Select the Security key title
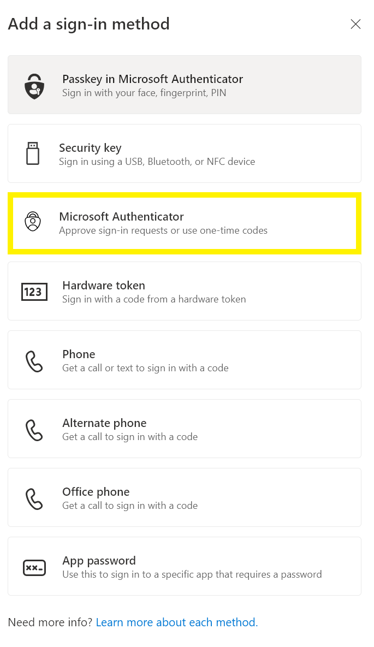 tap(90, 148)
